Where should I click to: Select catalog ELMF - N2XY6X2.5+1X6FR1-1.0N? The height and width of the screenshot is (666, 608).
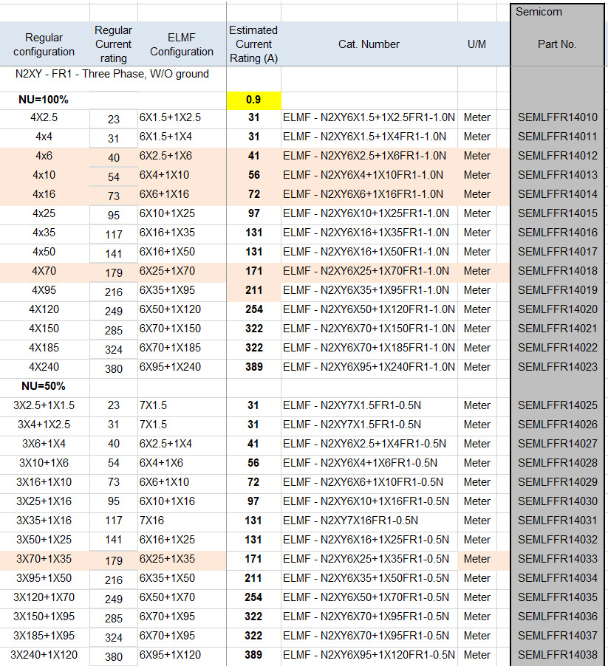tap(364, 156)
